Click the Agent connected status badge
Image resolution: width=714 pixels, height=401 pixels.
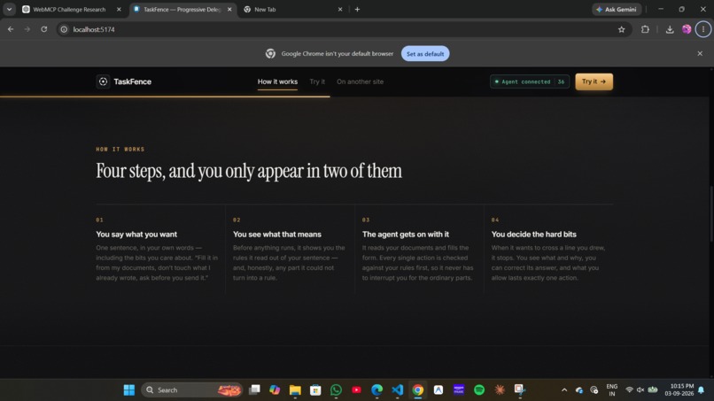tap(530, 81)
